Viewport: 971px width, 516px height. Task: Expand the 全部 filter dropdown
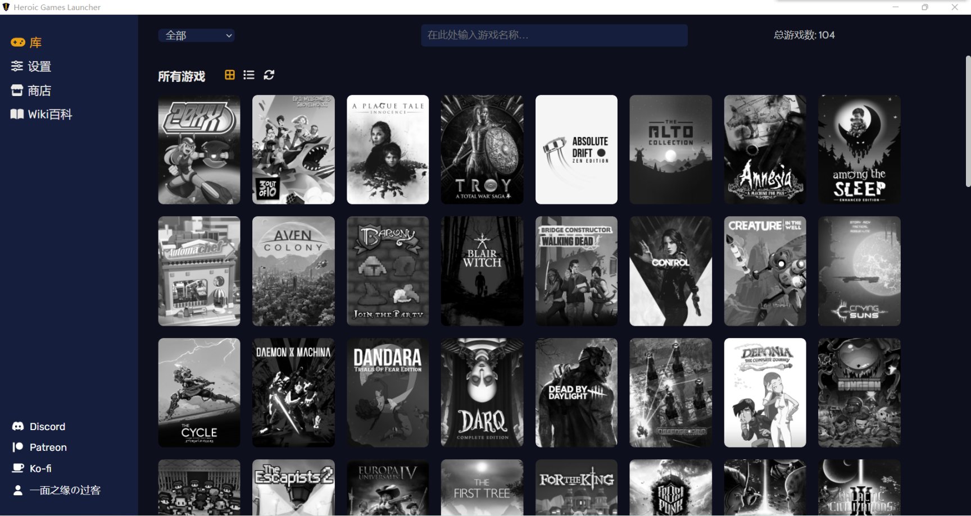pyautogui.click(x=196, y=35)
